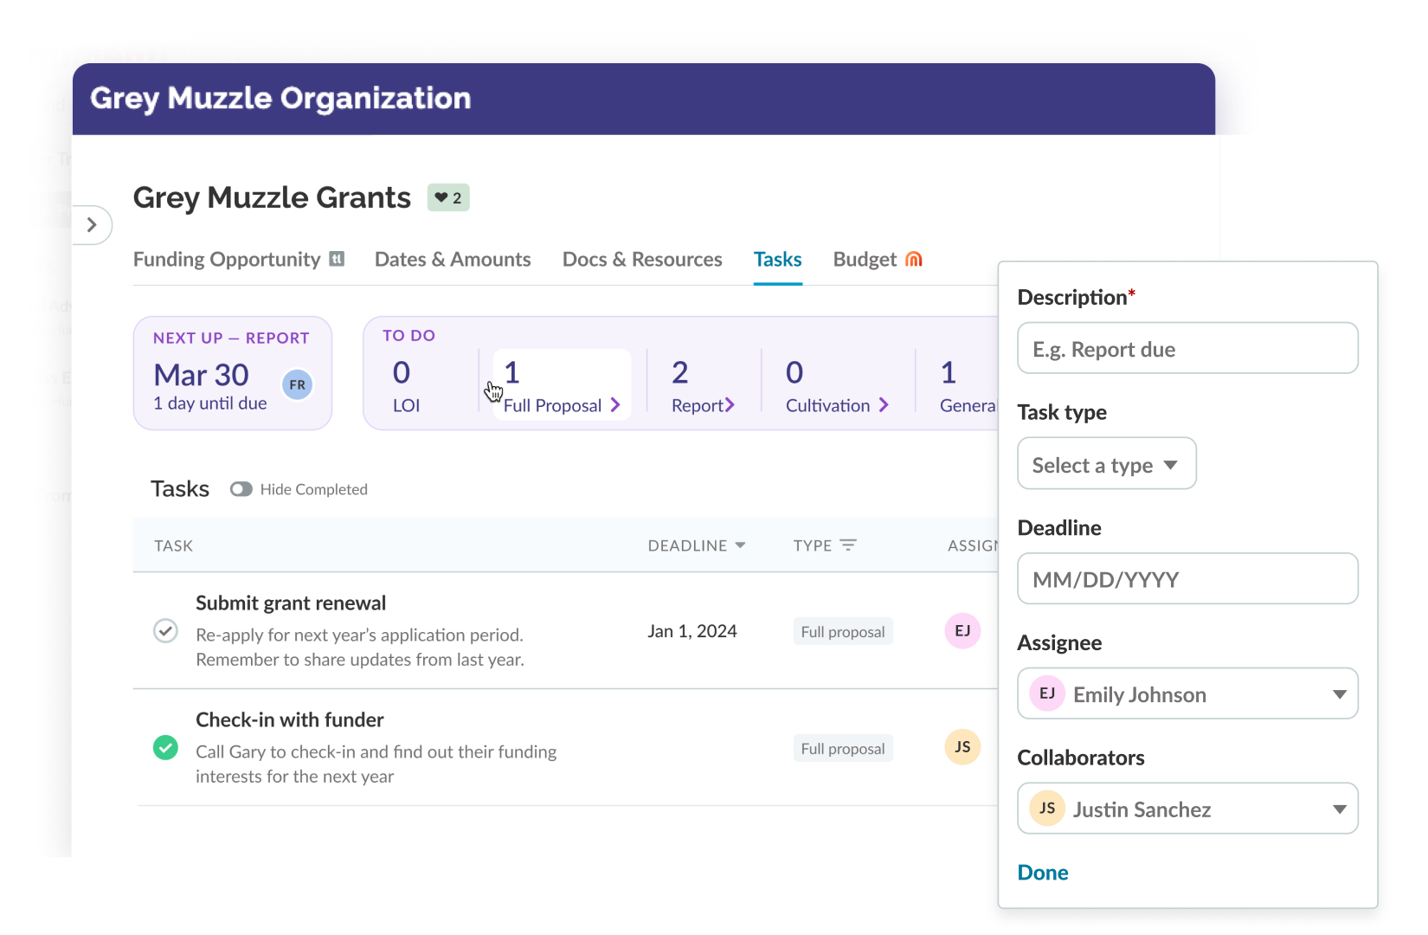Image resolution: width=1428 pixels, height=935 pixels.
Task: Select the LOI to-do count
Action: coord(406,385)
